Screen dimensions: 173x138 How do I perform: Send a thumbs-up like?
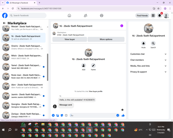click(123, 115)
